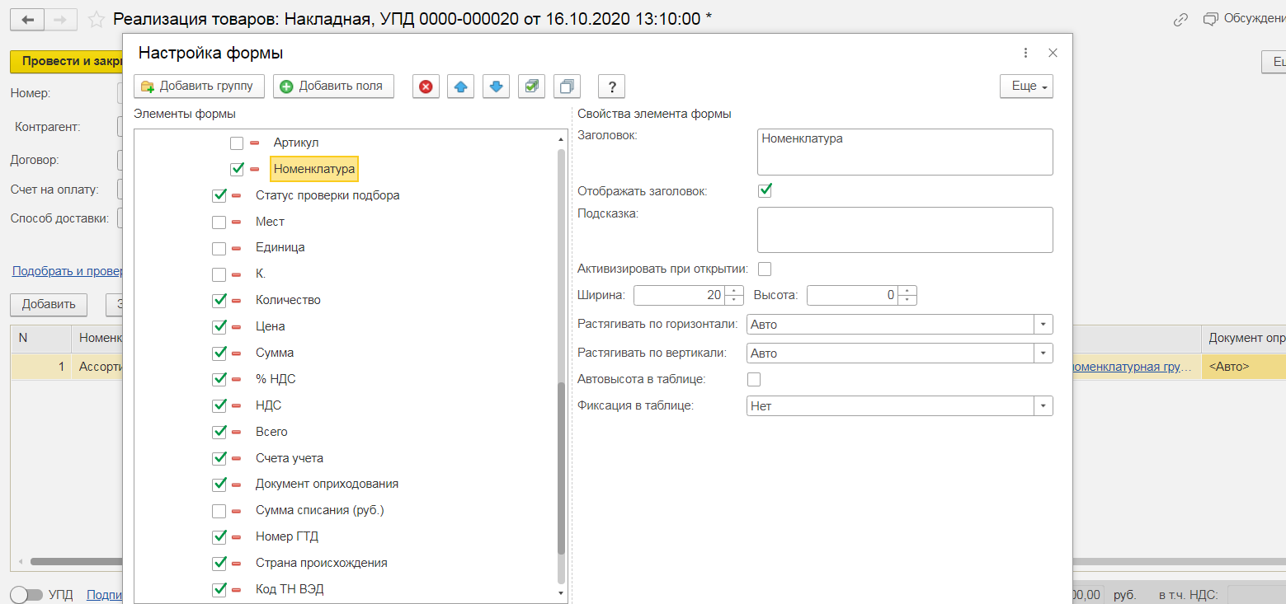This screenshot has height=604, width=1286.
Task: Check Сумма списания (руб.) checkbox
Action: pyautogui.click(x=219, y=511)
